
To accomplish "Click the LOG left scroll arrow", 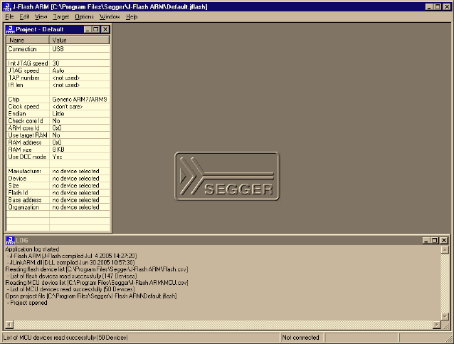I will click(x=9, y=325).
